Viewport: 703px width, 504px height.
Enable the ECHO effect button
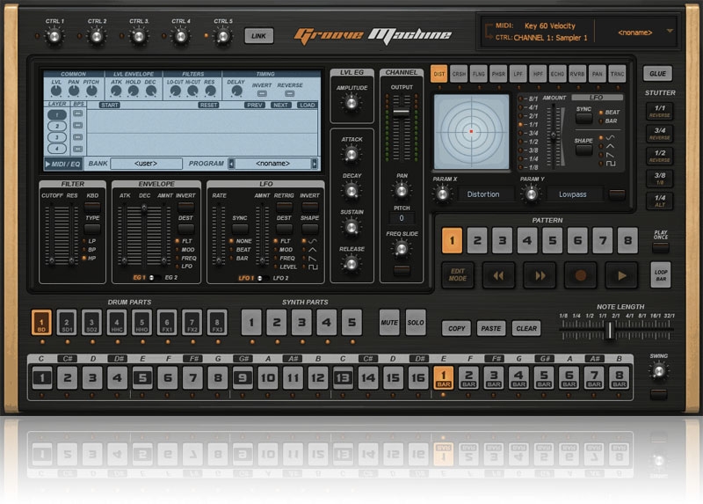(x=557, y=74)
